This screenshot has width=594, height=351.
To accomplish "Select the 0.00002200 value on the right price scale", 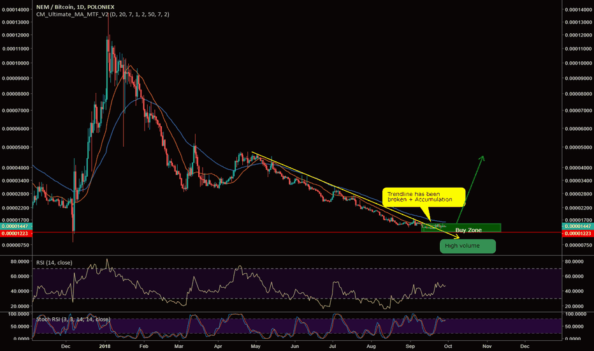I will pyautogui.click(x=578, y=208).
